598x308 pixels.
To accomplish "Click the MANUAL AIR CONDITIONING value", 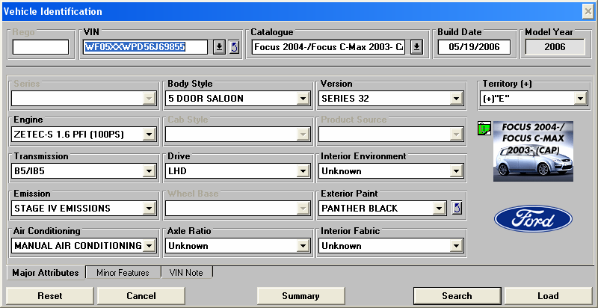I will tap(78, 245).
